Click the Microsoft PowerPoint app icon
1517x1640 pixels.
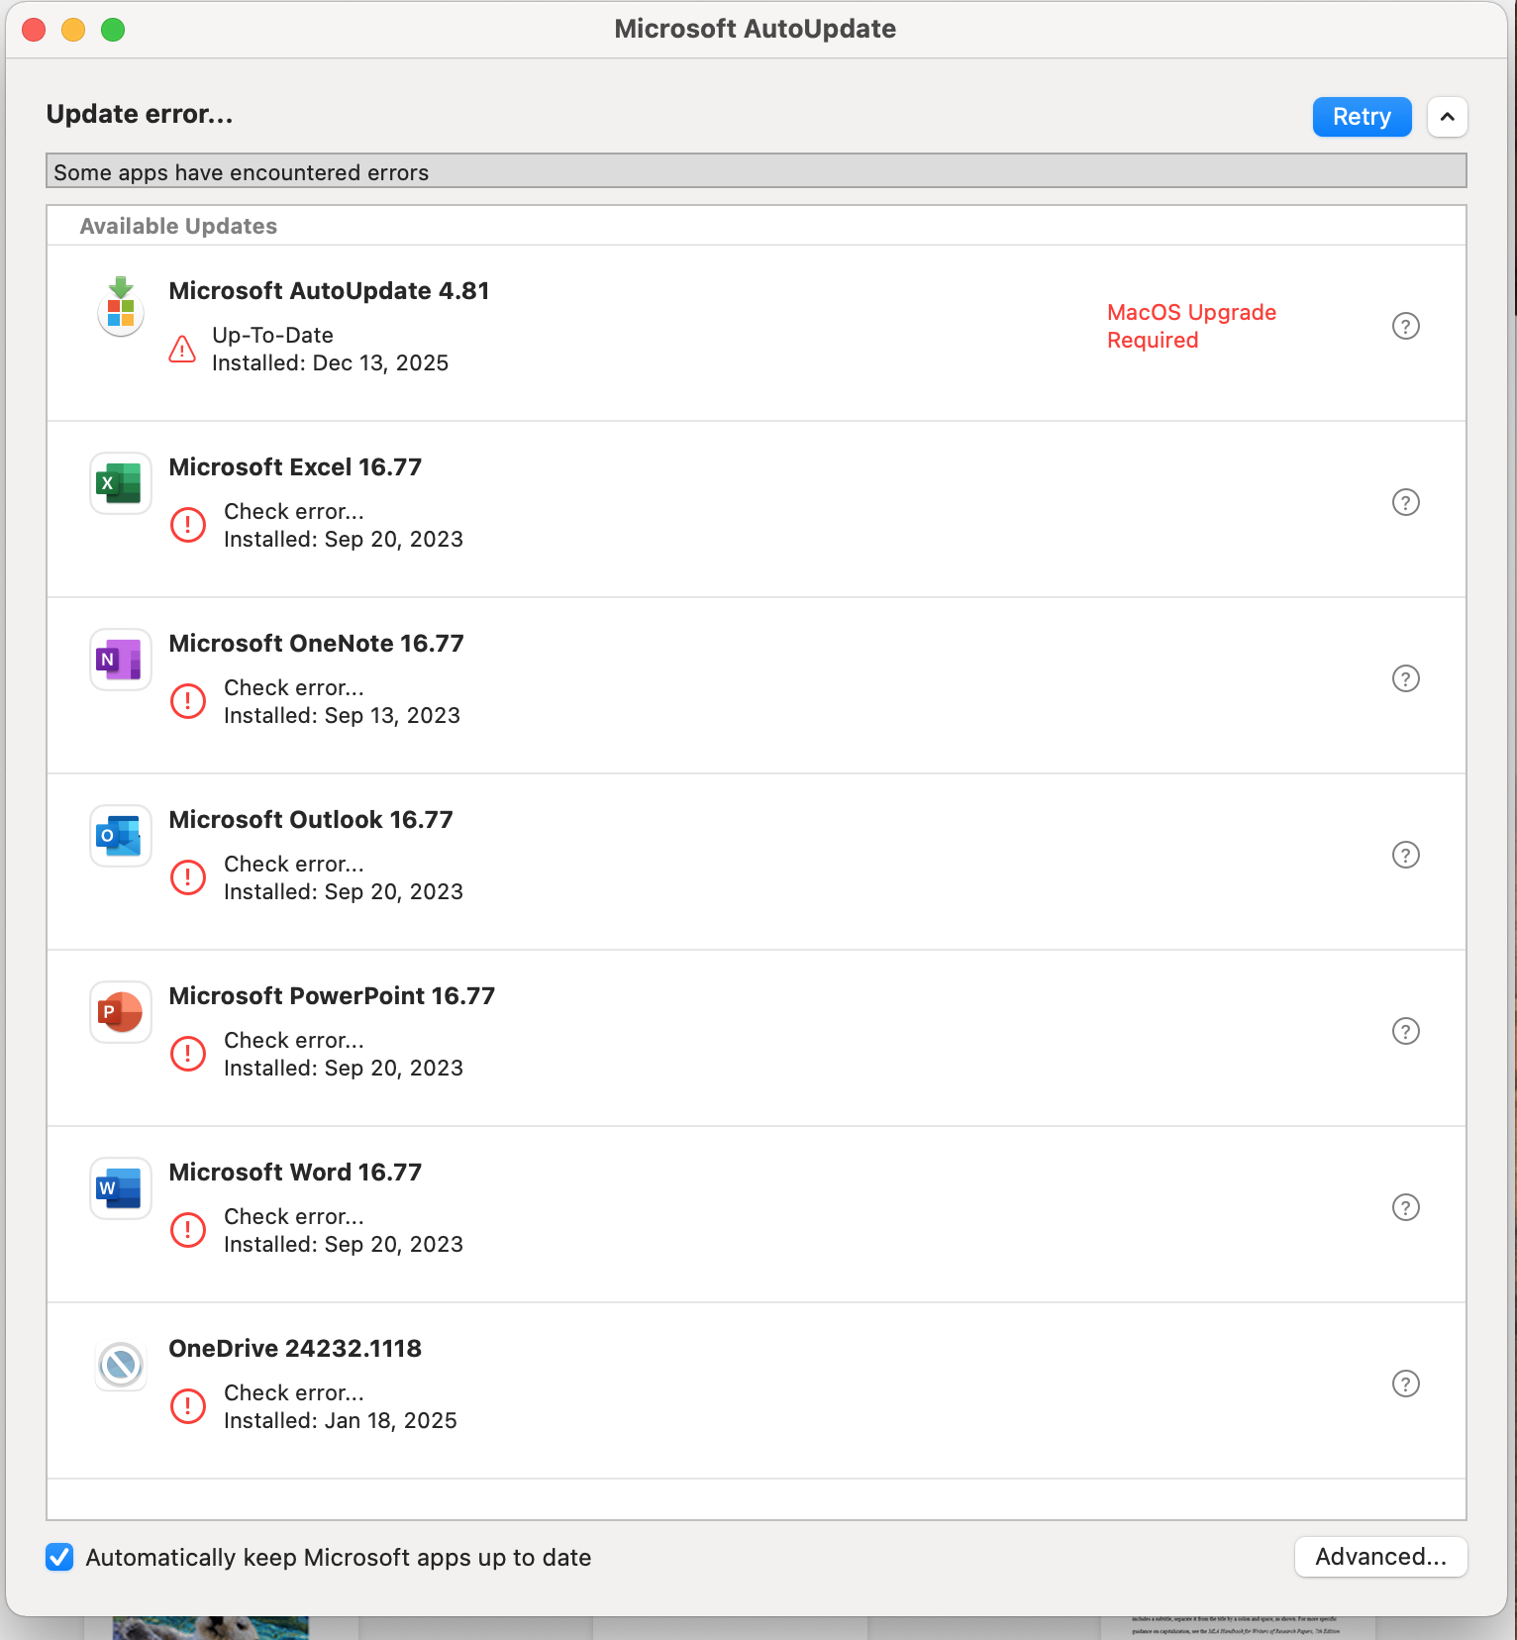point(121,1012)
